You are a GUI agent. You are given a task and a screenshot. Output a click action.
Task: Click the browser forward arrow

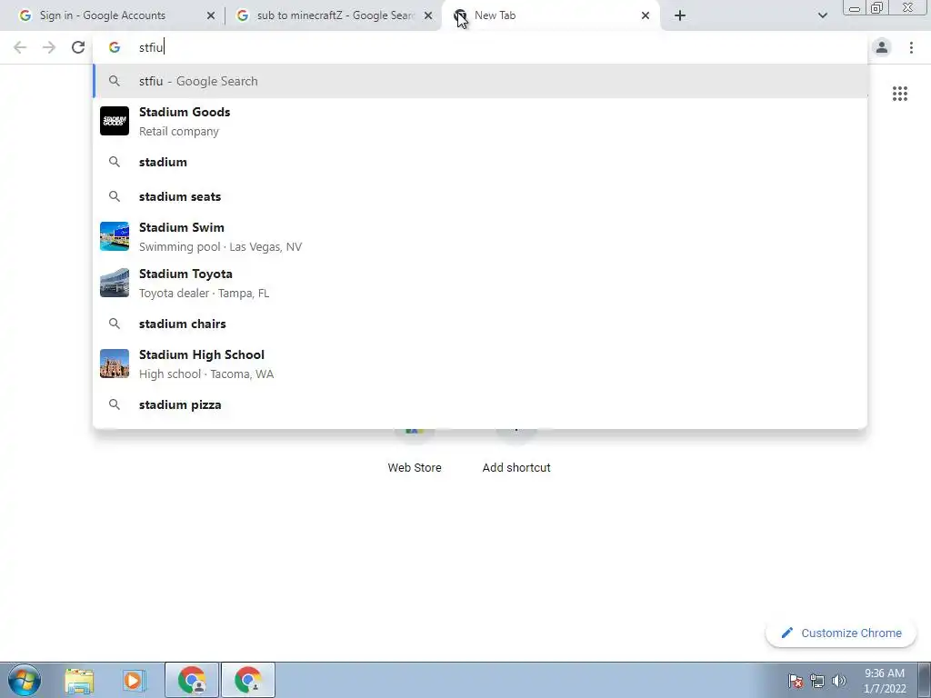49,47
